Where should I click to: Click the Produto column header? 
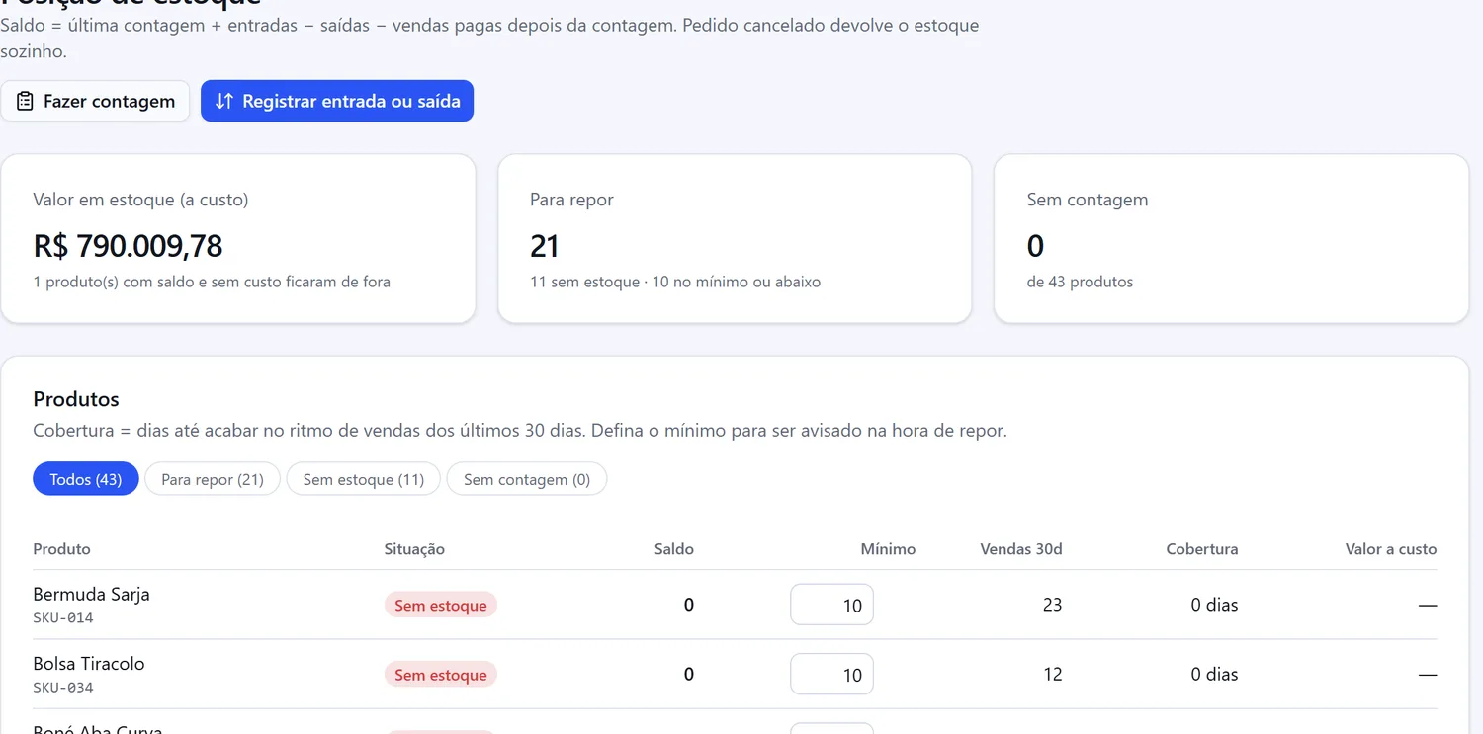tap(61, 549)
